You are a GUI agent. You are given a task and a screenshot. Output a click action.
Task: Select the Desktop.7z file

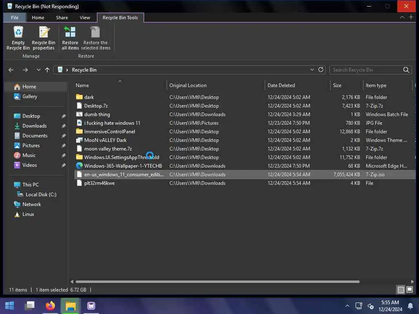click(x=96, y=106)
